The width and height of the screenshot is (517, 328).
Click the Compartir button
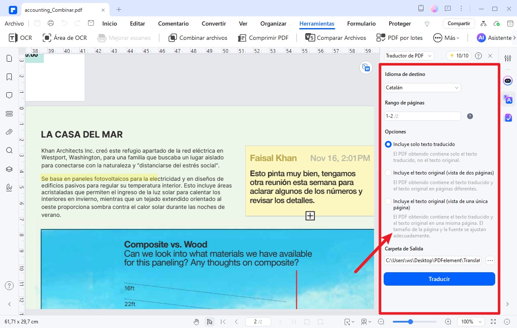pos(459,23)
